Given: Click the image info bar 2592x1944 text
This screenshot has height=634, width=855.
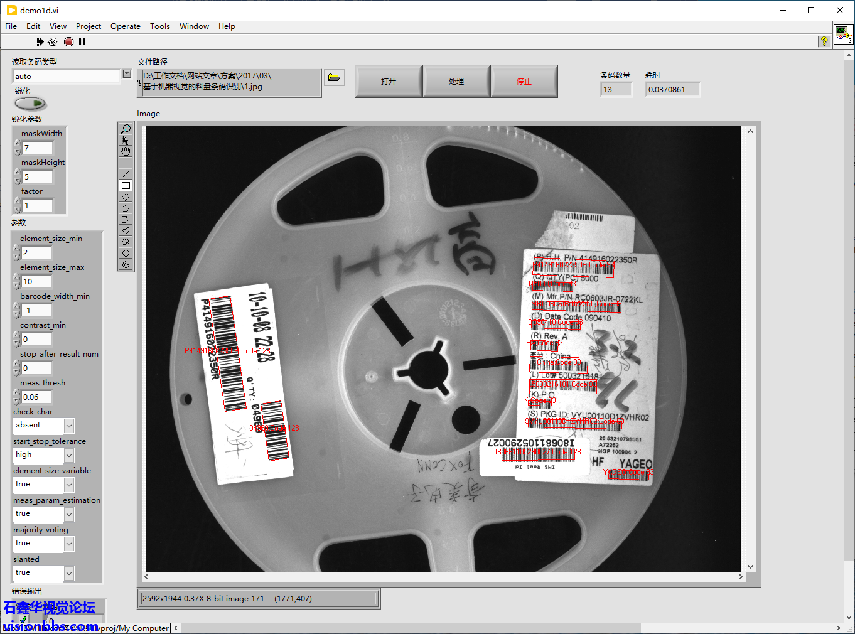Looking at the screenshot, I should tap(259, 599).
